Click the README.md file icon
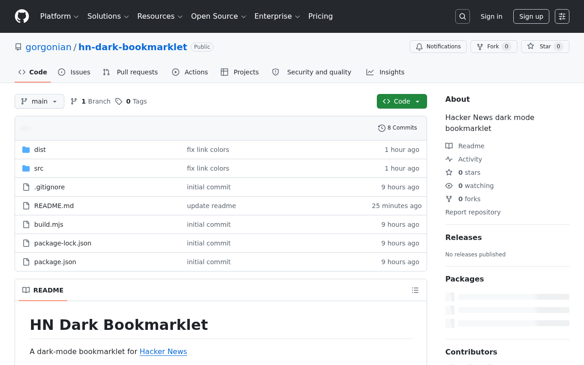The height and width of the screenshot is (365, 584). pos(26,206)
